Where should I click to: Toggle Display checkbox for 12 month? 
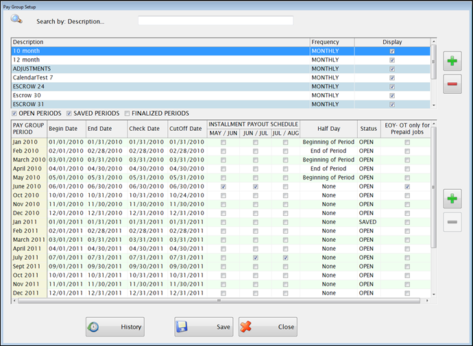pos(392,60)
